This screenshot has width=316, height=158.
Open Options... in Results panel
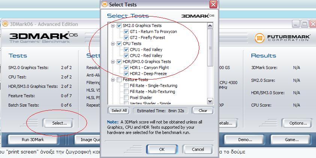pos(298,123)
